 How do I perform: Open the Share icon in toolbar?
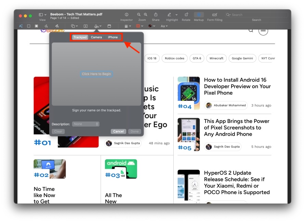point(156,15)
